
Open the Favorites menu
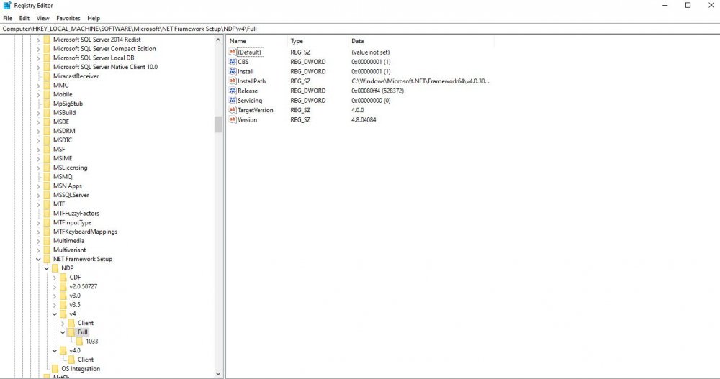(68, 19)
